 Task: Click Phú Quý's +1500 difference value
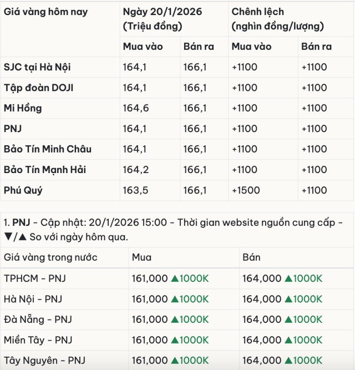(x=245, y=190)
